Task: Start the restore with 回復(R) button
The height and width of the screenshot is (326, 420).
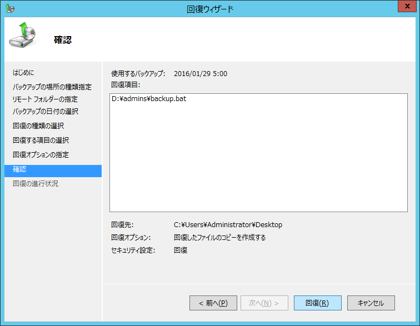Action: point(317,303)
